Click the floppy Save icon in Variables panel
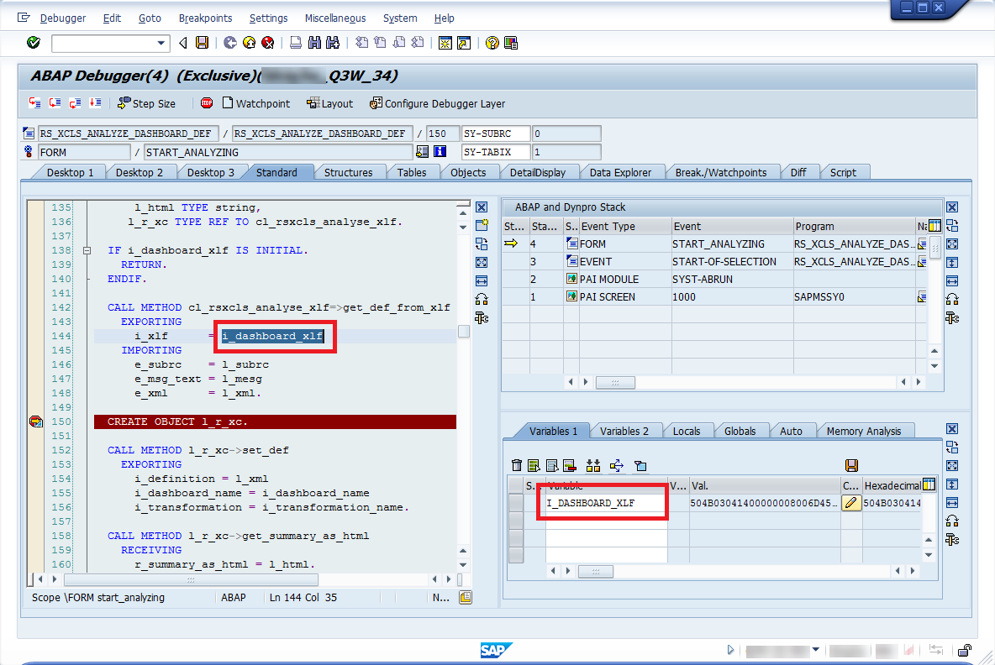The width and height of the screenshot is (995, 665). 851,466
